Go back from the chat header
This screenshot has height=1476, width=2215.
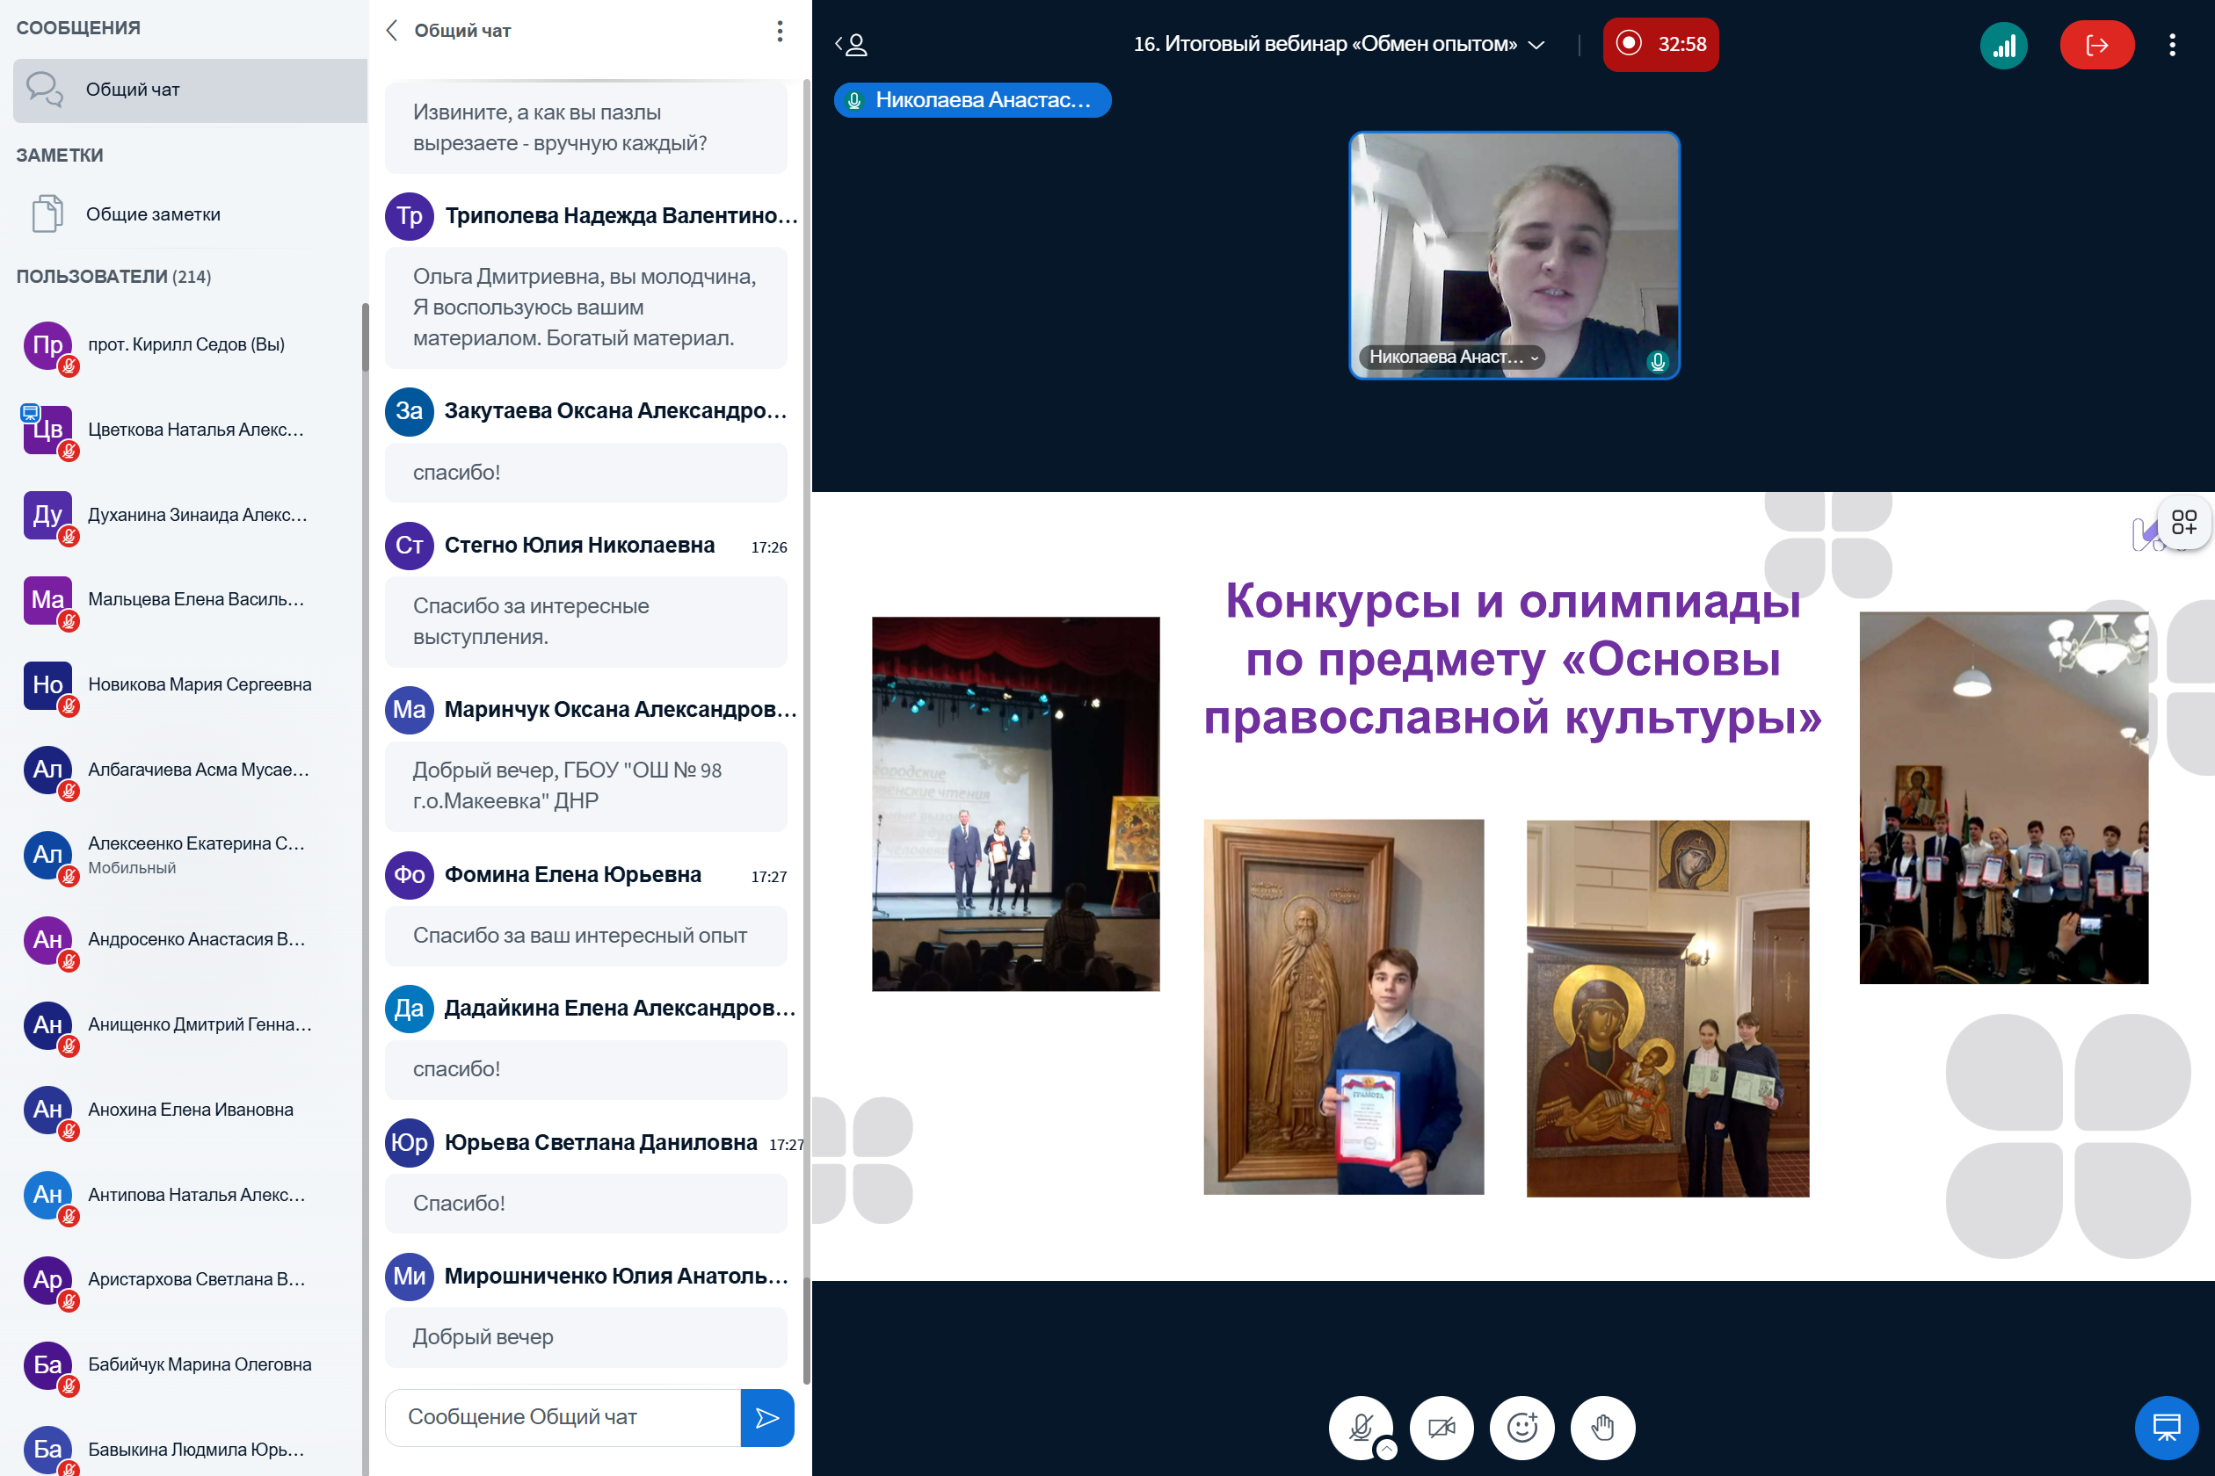pyautogui.click(x=392, y=31)
